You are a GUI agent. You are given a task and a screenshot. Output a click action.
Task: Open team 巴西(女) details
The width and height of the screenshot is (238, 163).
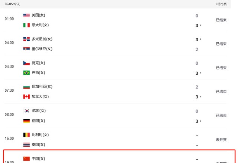(x=38, y=73)
